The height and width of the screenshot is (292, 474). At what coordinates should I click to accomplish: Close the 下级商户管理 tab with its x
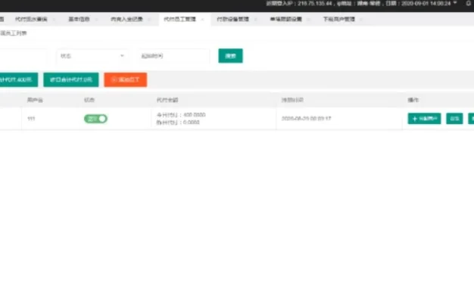361,20
